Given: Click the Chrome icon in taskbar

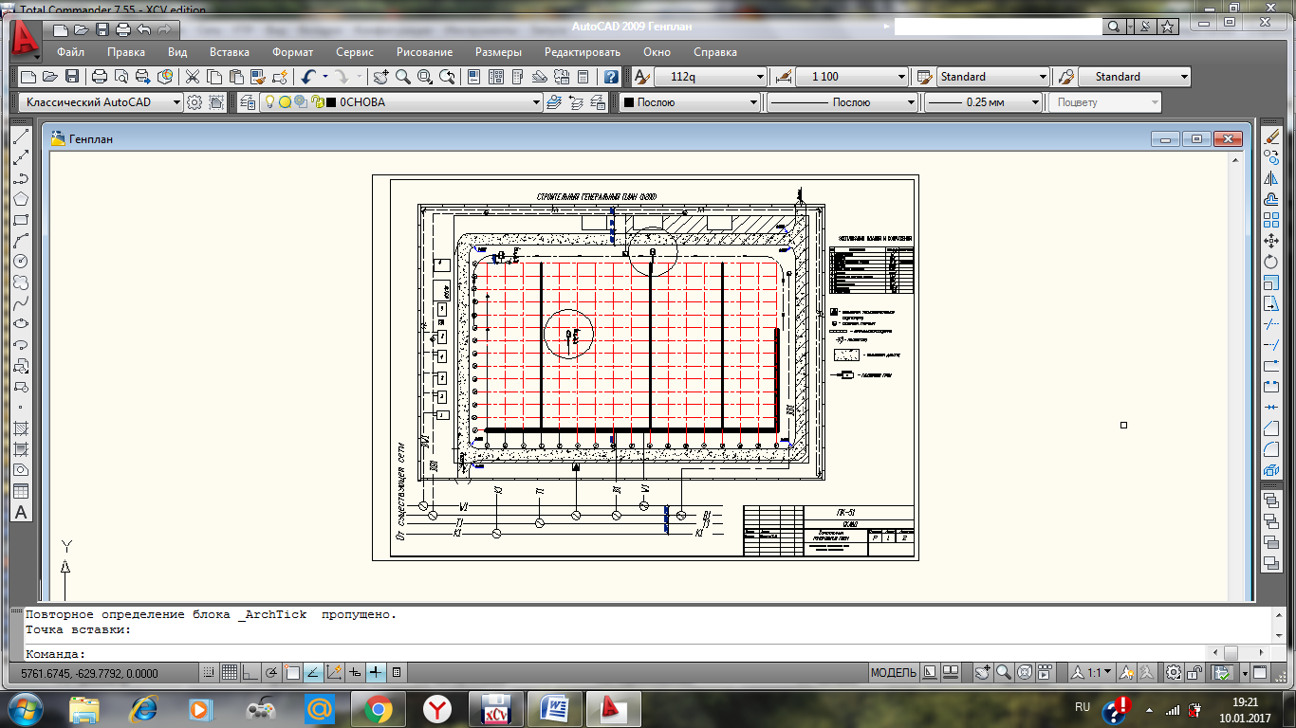Looking at the screenshot, I should pyautogui.click(x=378, y=708).
